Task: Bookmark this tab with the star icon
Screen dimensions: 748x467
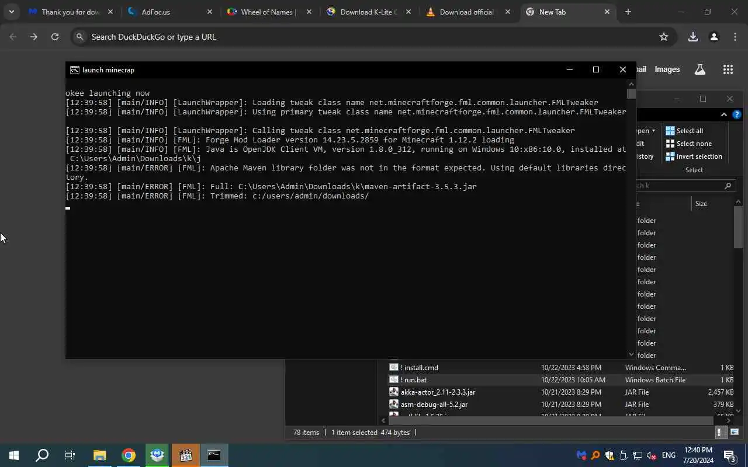Action: [x=664, y=37]
